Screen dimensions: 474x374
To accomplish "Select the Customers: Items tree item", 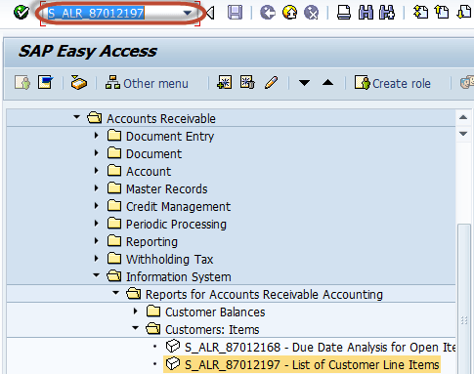I will tap(212, 329).
